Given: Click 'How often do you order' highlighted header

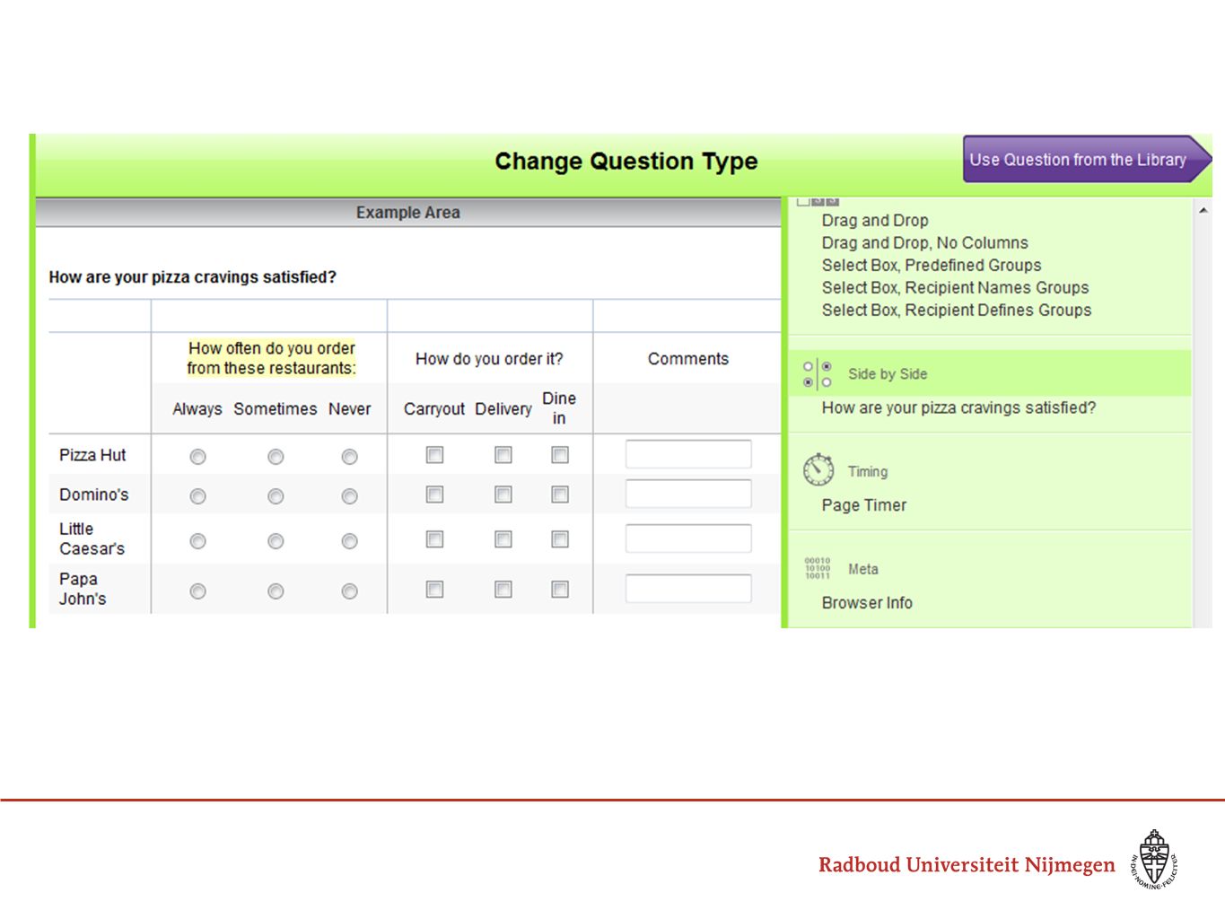Looking at the screenshot, I should pos(271,358).
